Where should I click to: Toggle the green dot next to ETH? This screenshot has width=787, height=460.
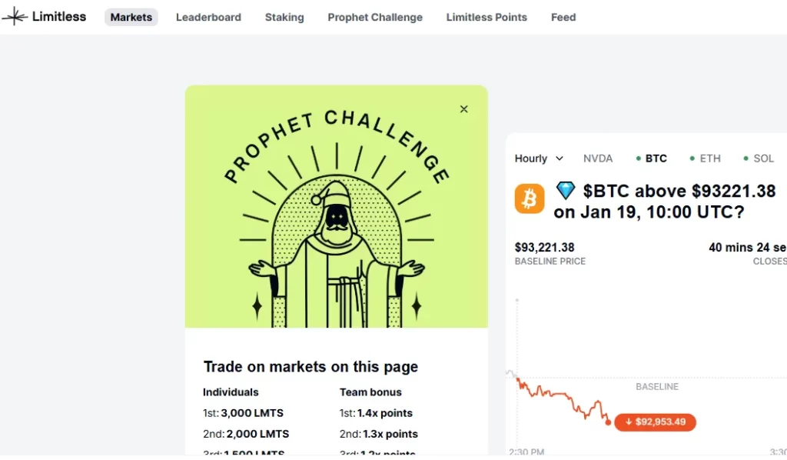tap(692, 158)
